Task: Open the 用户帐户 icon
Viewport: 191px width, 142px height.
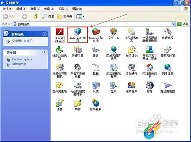Action: pyautogui.click(x=131, y=87)
